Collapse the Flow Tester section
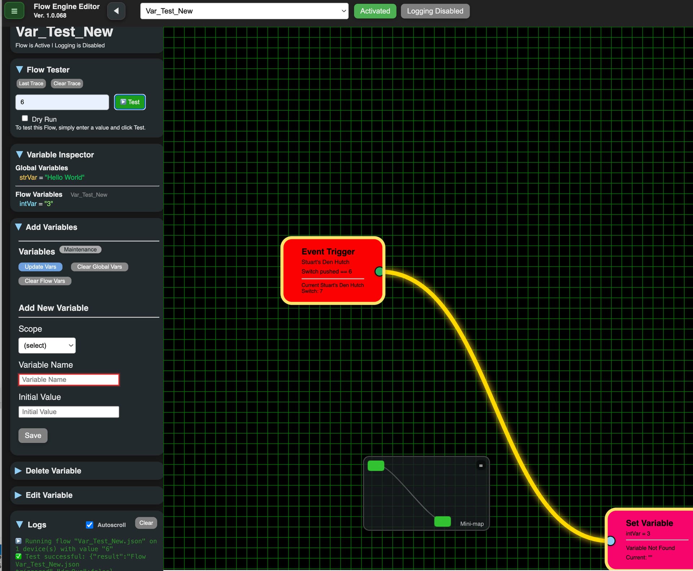The width and height of the screenshot is (693, 571). point(20,70)
